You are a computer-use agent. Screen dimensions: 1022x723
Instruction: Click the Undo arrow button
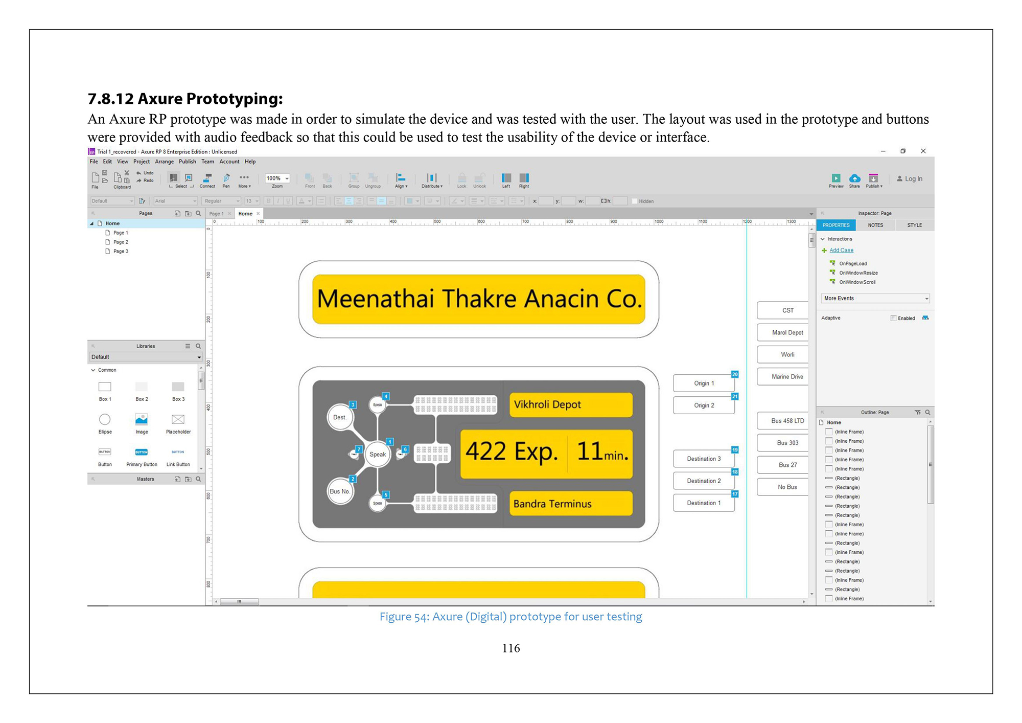139,173
